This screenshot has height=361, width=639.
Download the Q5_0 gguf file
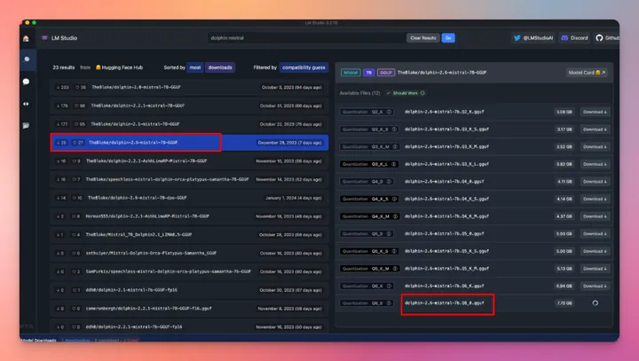coord(595,234)
